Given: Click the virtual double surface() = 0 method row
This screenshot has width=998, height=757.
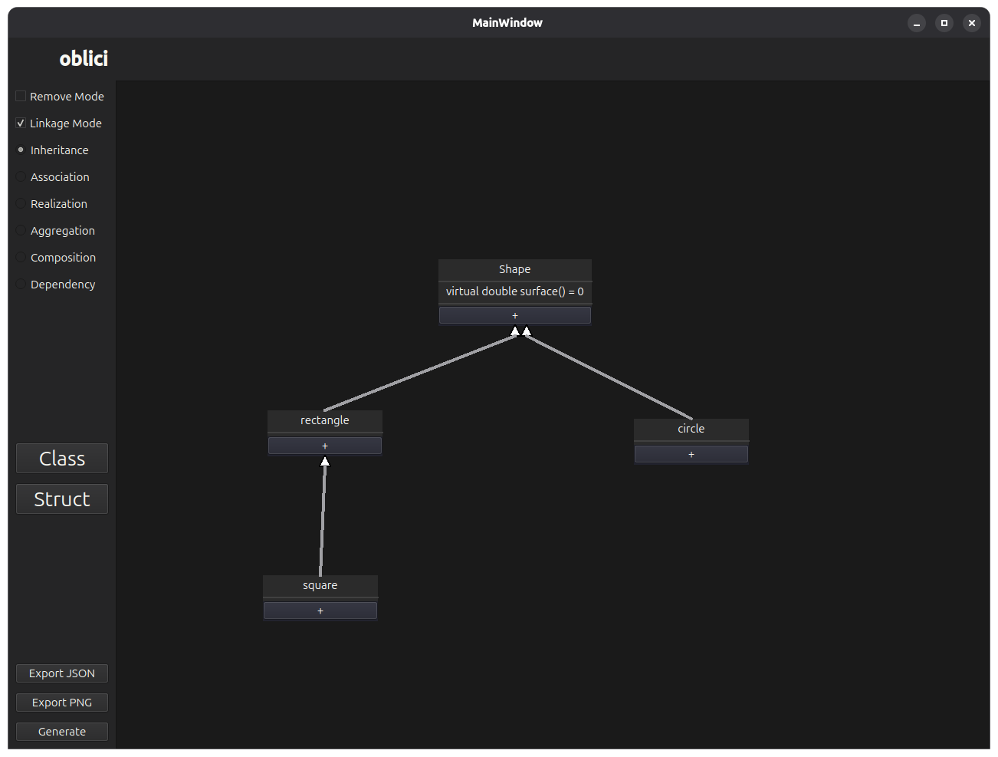Looking at the screenshot, I should (x=514, y=291).
